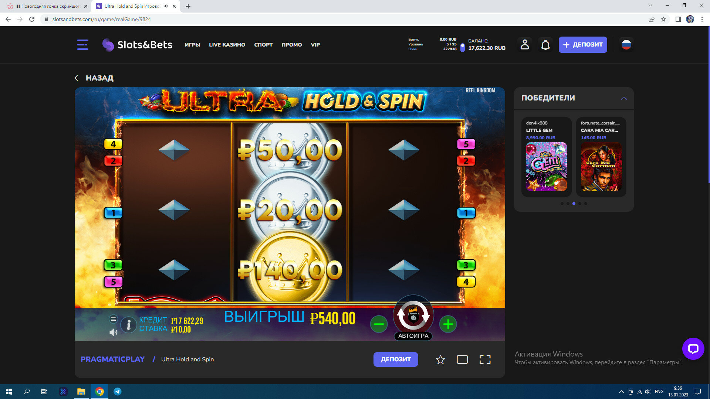Open the PRAGMATICPLAY provider link

point(112,359)
